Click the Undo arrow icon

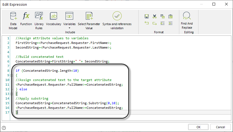click(x=147, y=23)
